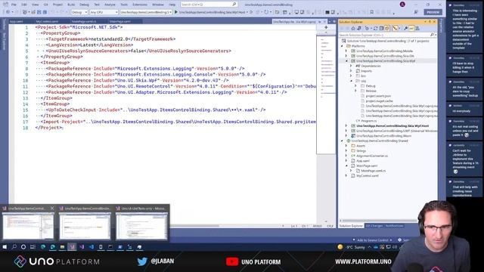The width and height of the screenshot is (484, 272).
Task: Open the Extensions menu
Action: (140, 5)
